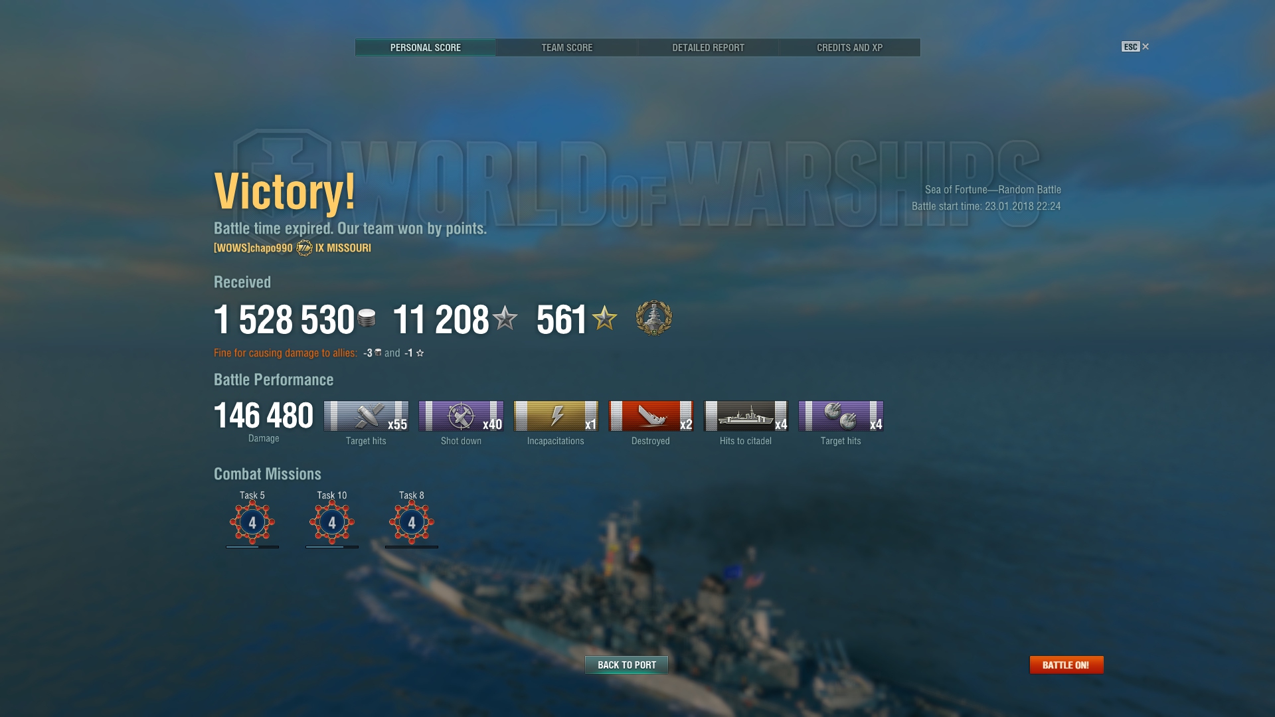1275x717 pixels.
Task: Click the Hits to citadel x4 ribbon
Action: pos(746,416)
